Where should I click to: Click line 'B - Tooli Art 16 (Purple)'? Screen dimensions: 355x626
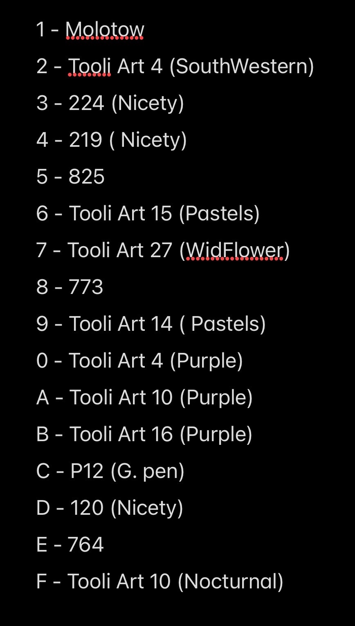pos(144,434)
